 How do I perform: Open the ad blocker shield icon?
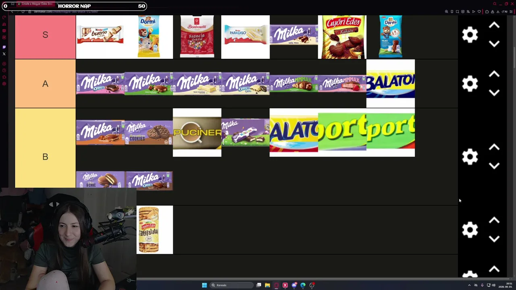463,11
